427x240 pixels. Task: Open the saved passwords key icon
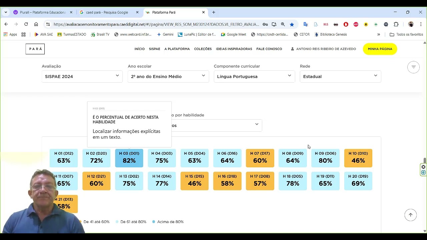[265, 24]
